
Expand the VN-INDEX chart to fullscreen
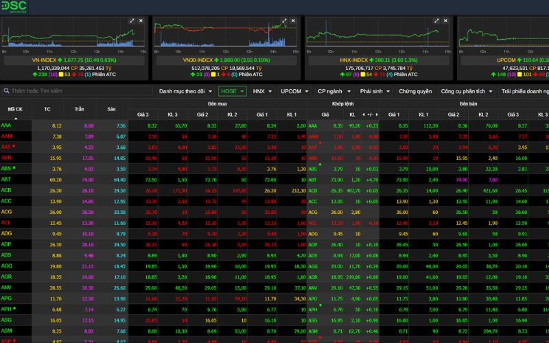pyautogui.click(x=132, y=21)
